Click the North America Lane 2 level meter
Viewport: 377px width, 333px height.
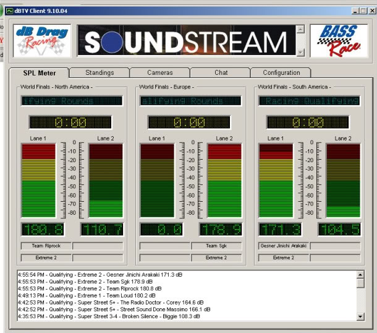[x=106, y=181]
